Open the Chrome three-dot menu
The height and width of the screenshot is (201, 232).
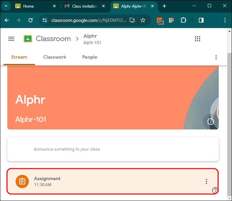coord(225,20)
